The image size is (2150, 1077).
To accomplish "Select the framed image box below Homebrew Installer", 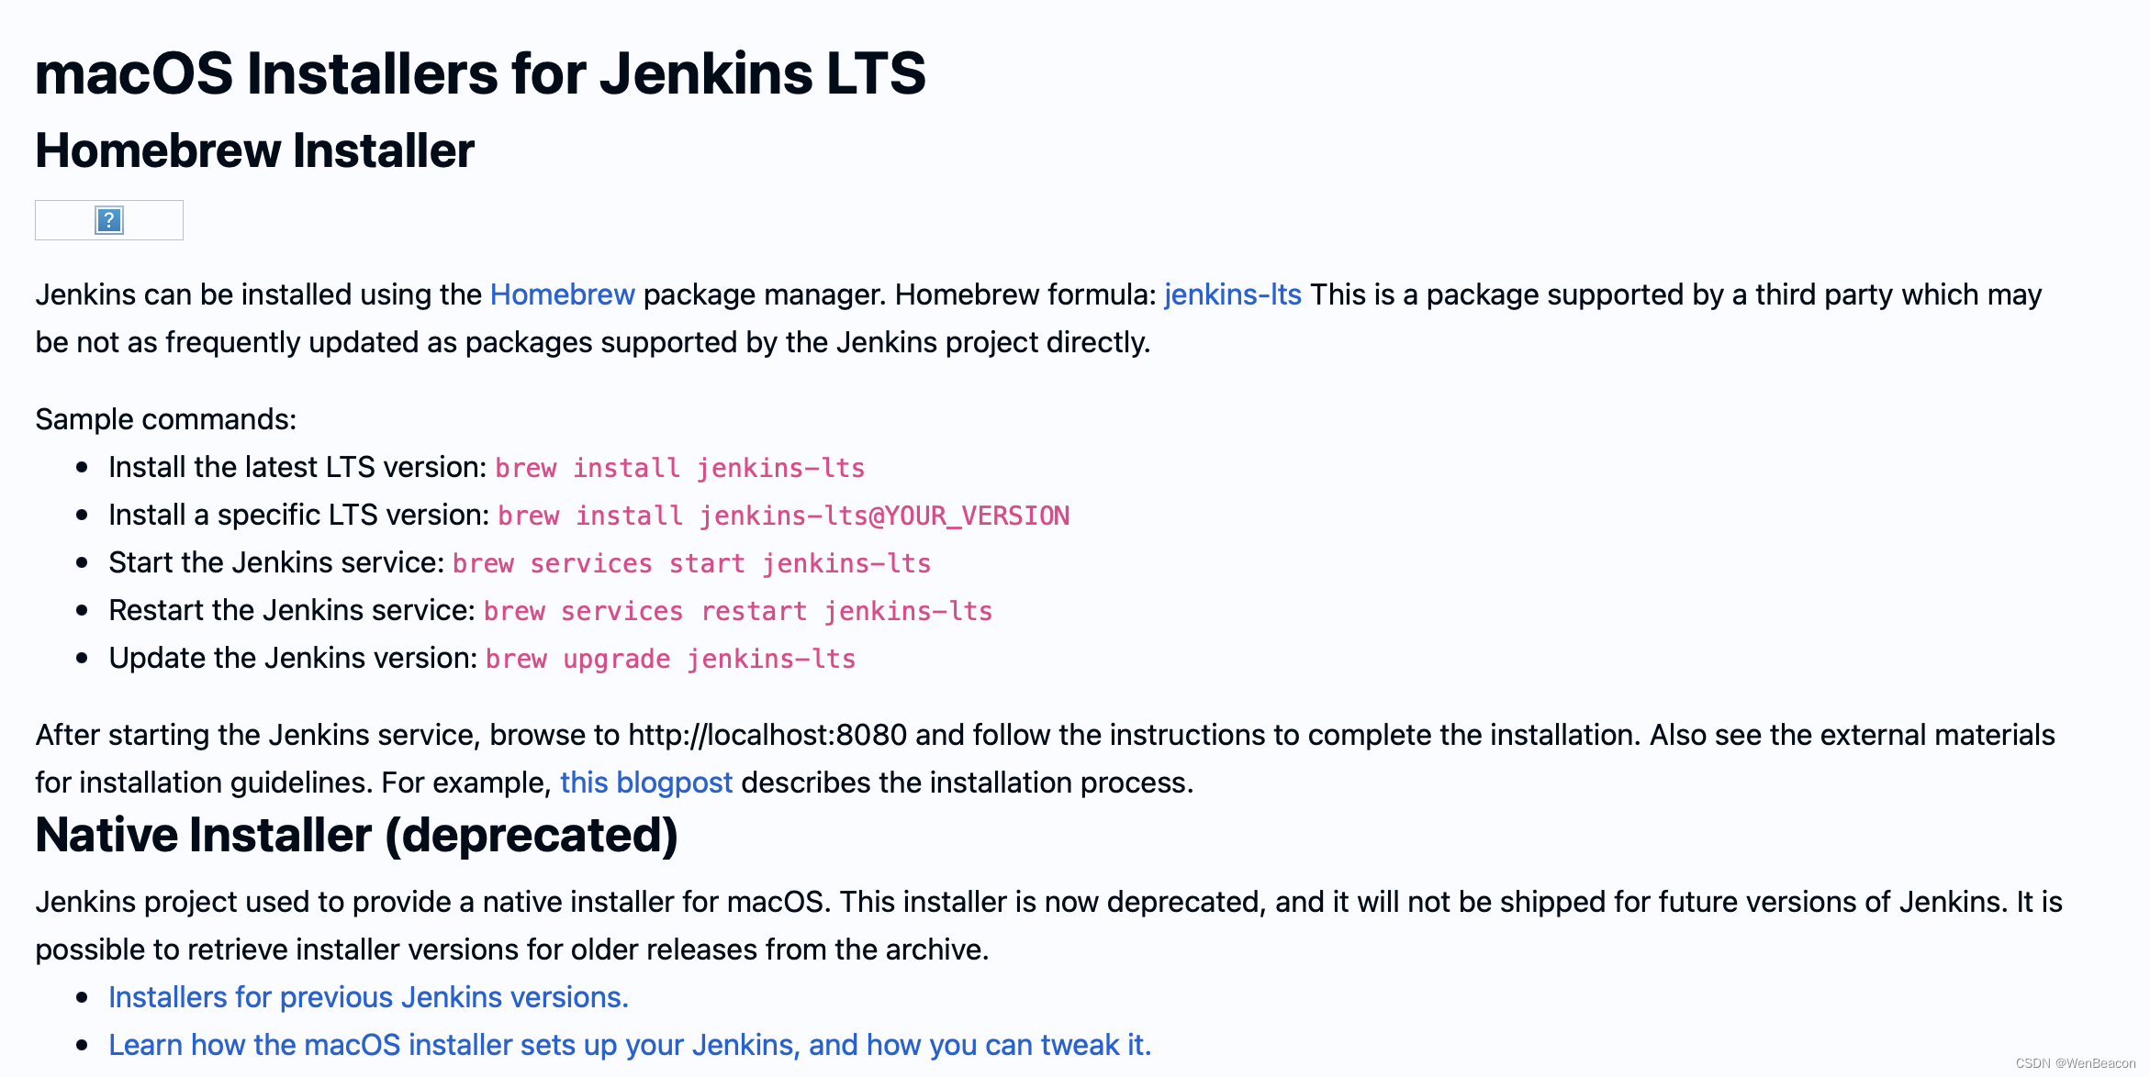I will click(108, 220).
